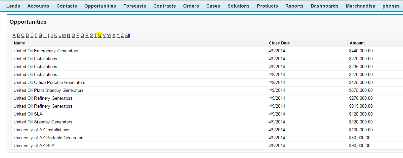This screenshot has height=158, width=403.
Task: Select University of AZ Portable Generators
Action: tap(49, 138)
